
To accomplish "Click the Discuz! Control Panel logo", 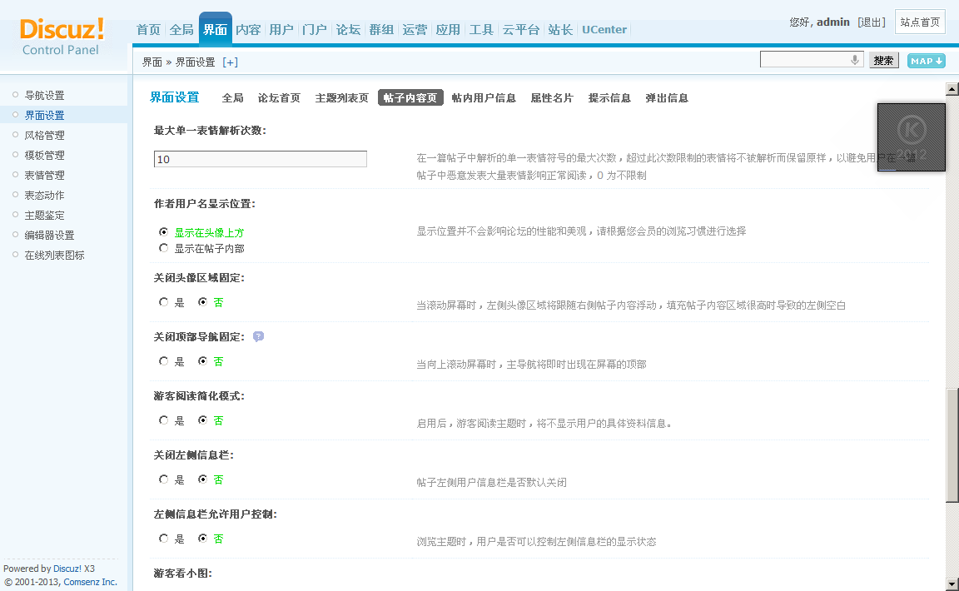I will click(x=62, y=37).
